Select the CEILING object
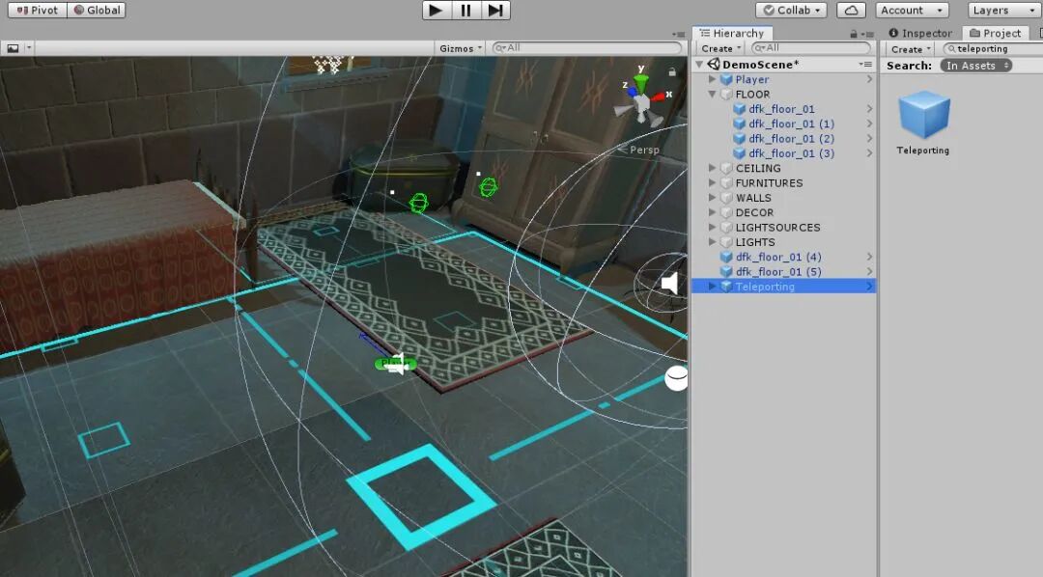Image resolution: width=1043 pixels, height=577 pixels. point(758,168)
